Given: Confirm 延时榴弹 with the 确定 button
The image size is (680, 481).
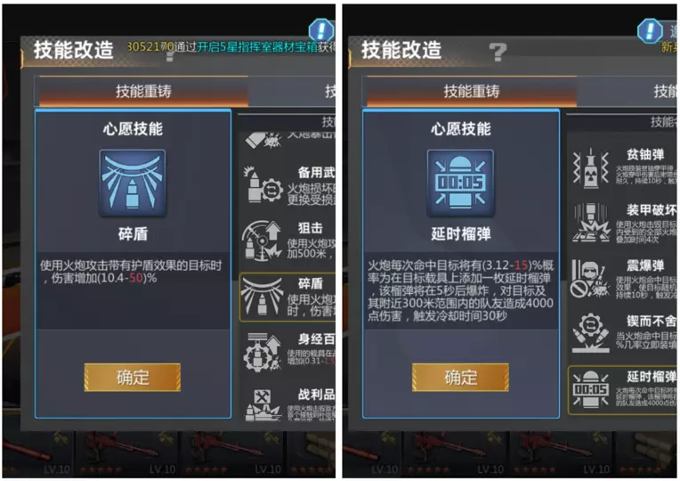Looking at the screenshot, I should [460, 378].
